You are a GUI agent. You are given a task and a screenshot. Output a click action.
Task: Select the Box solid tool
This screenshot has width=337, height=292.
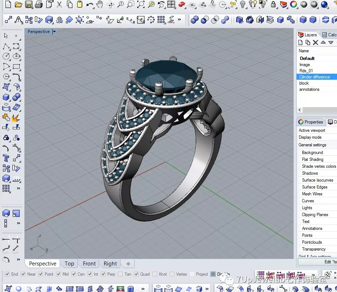click(x=6, y=97)
